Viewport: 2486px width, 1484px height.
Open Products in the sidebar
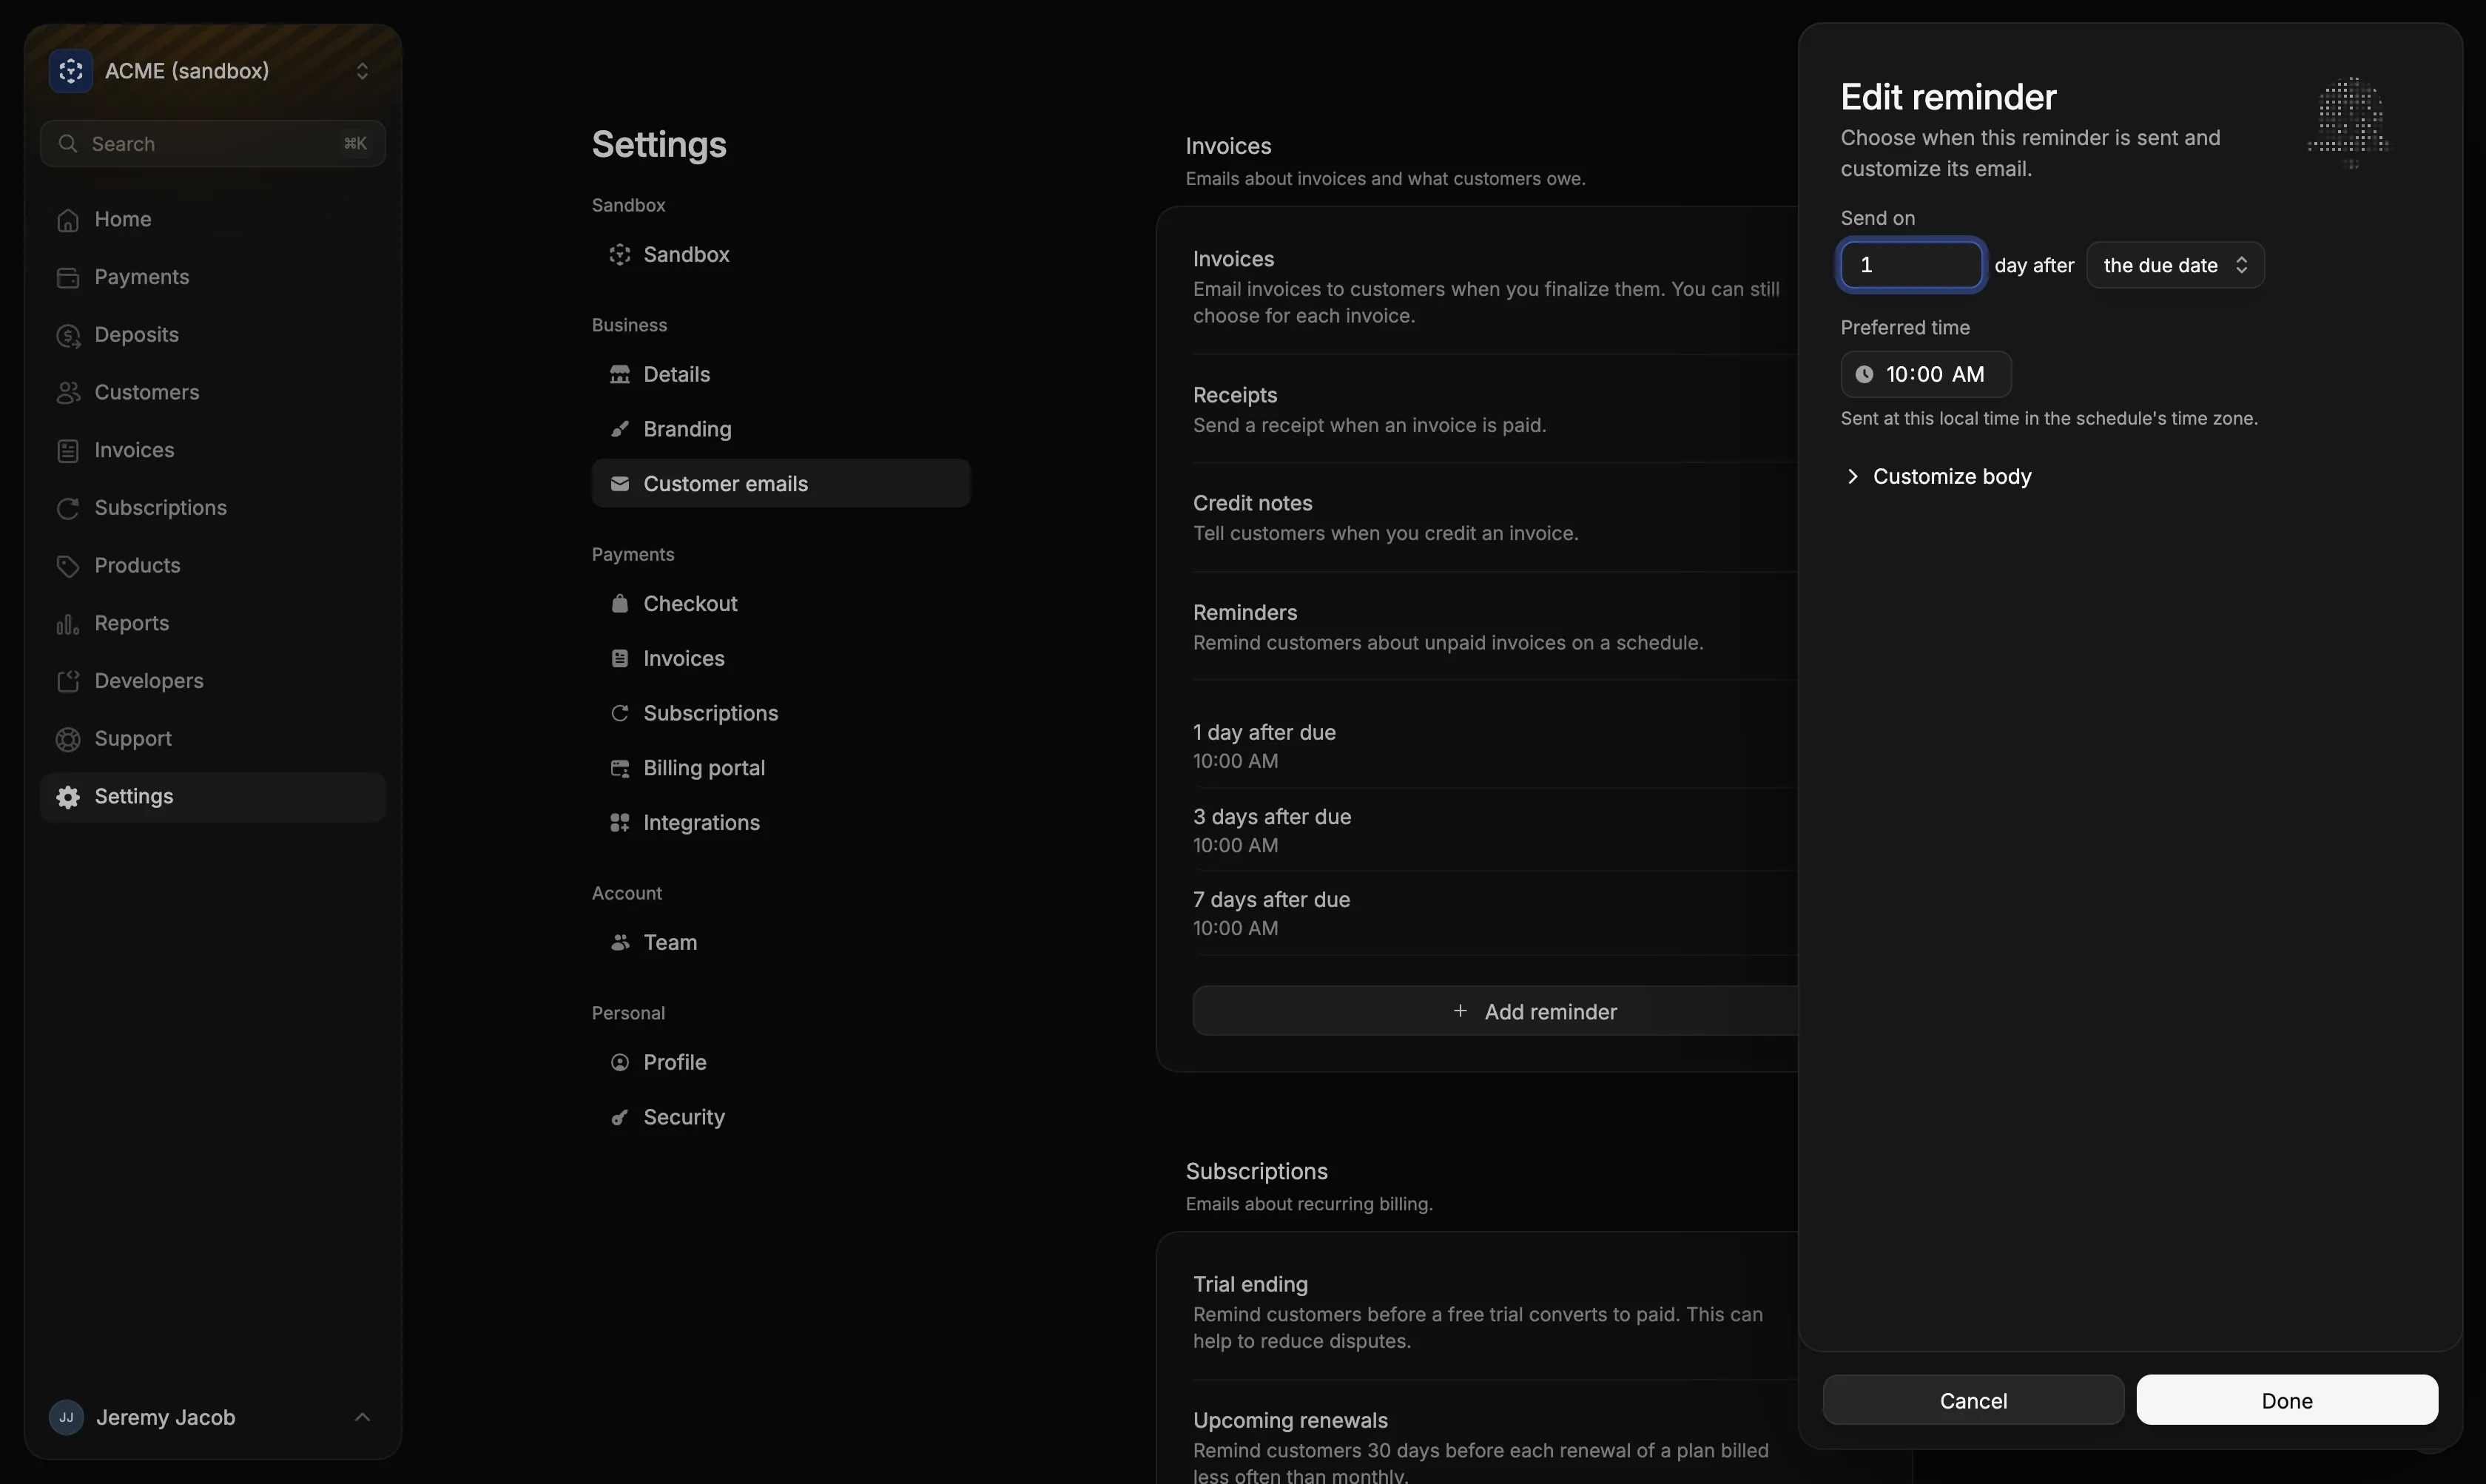[x=212, y=566]
